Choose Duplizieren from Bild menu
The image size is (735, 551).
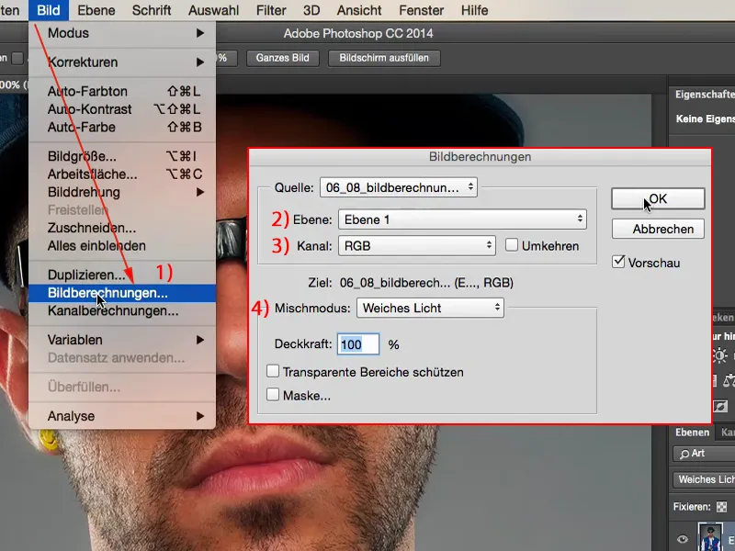122,275
